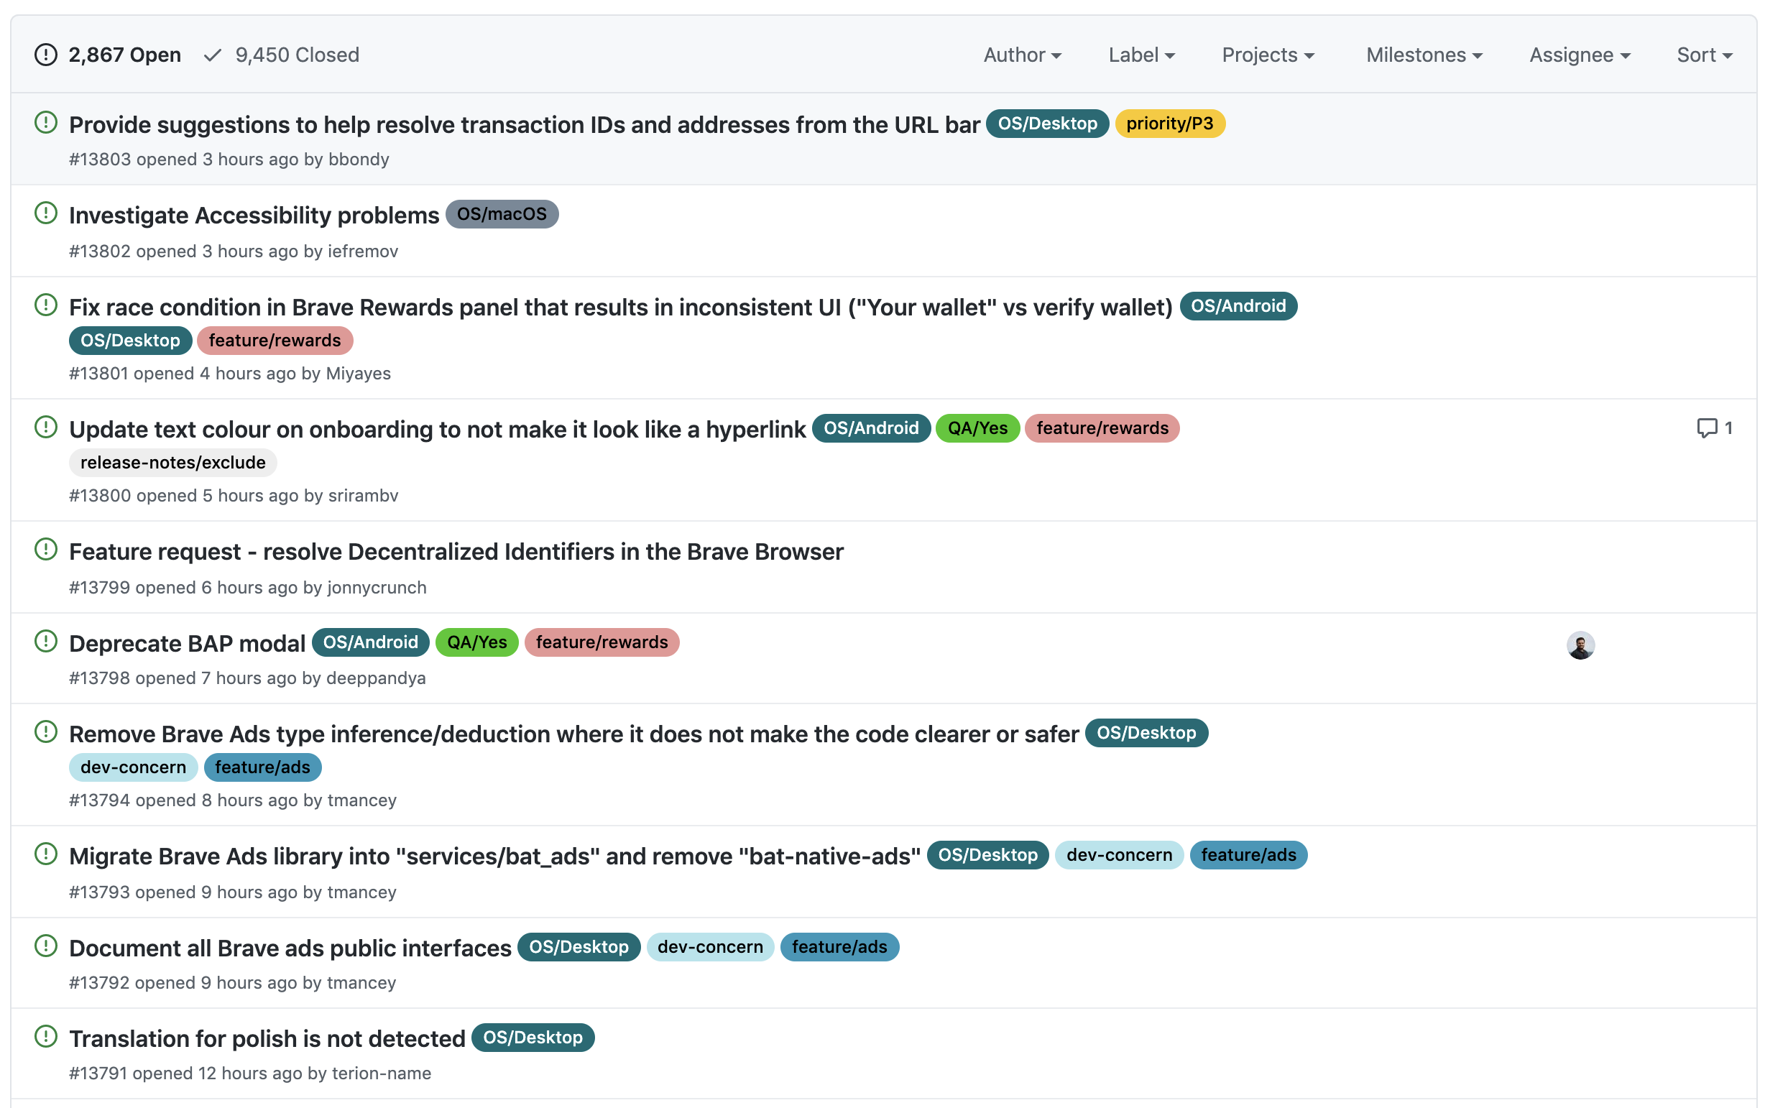The height and width of the screenshot is (1108, 1765).
Task: Expand the Label filter dropdown
Action: coord(1140,55)
